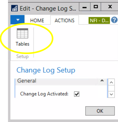Click the scroll down arrow
Screen dimensions: 118x122
click(111, 94)
